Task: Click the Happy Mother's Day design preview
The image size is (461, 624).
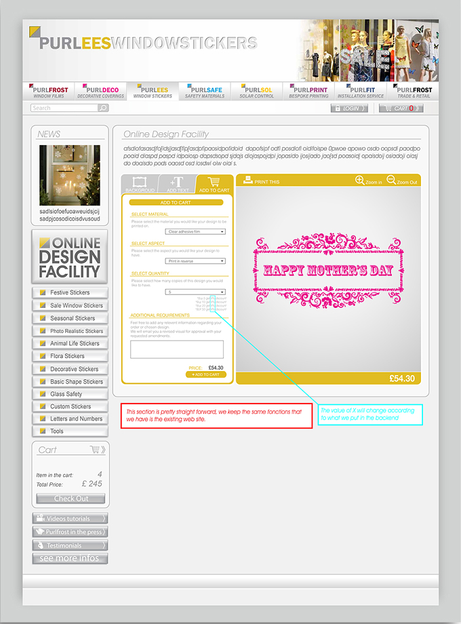Action: click(x=328, y=271)
